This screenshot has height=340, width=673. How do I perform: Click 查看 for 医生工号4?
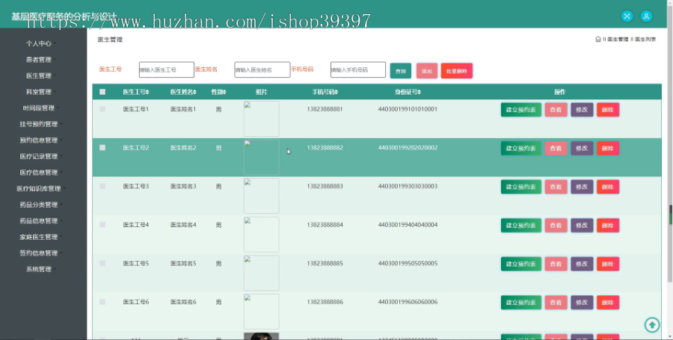click(556, 226)
